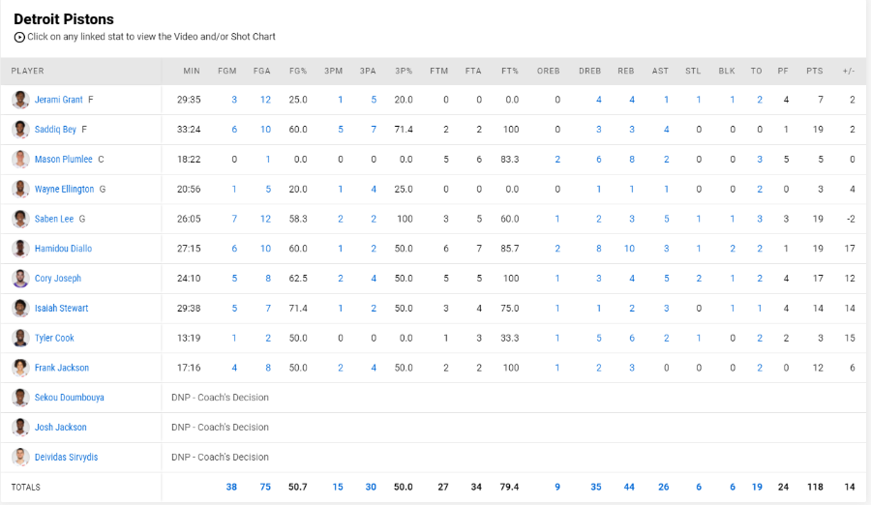Viewport: 871px width, 505px height.
Task: Click Deividas Sirvydis's headshot thumbnail
Action: click(x=20, y=458)
